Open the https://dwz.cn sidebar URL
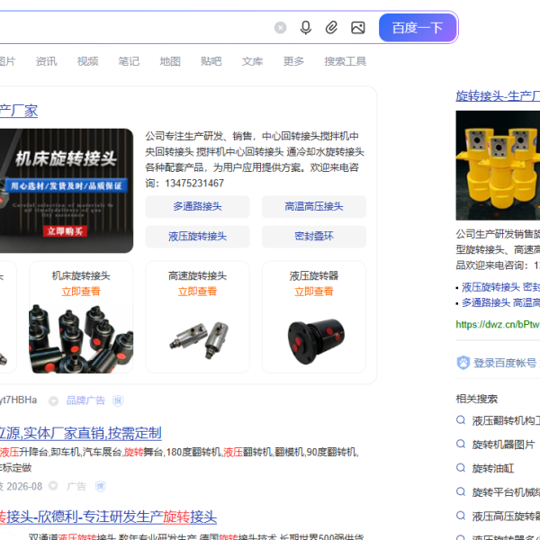Image resolution: width=540 pixels, height=540 pixels. pos(498,324)
